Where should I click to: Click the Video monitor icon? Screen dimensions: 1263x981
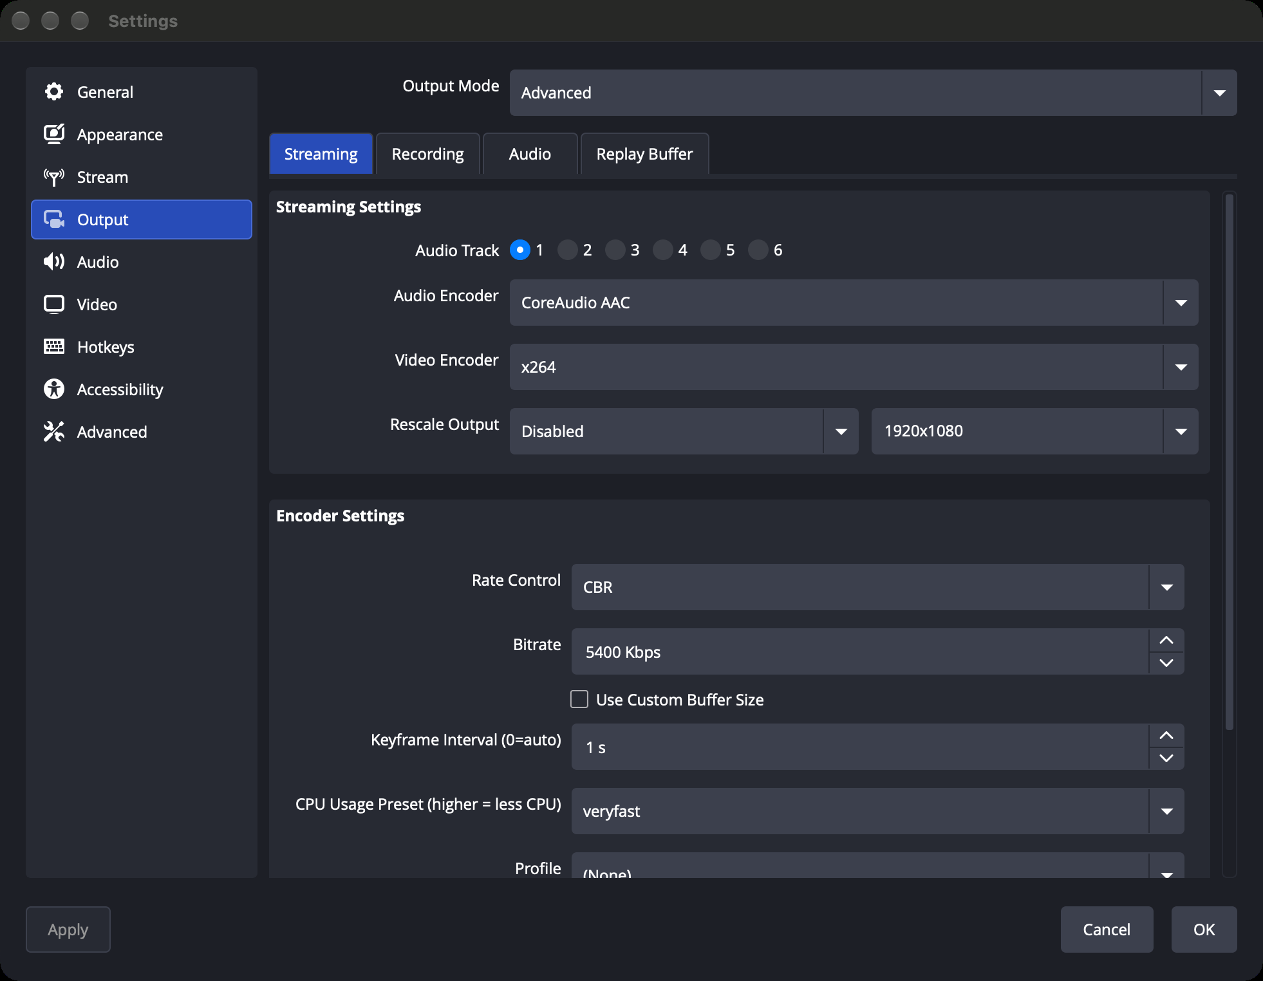point(54,304)
